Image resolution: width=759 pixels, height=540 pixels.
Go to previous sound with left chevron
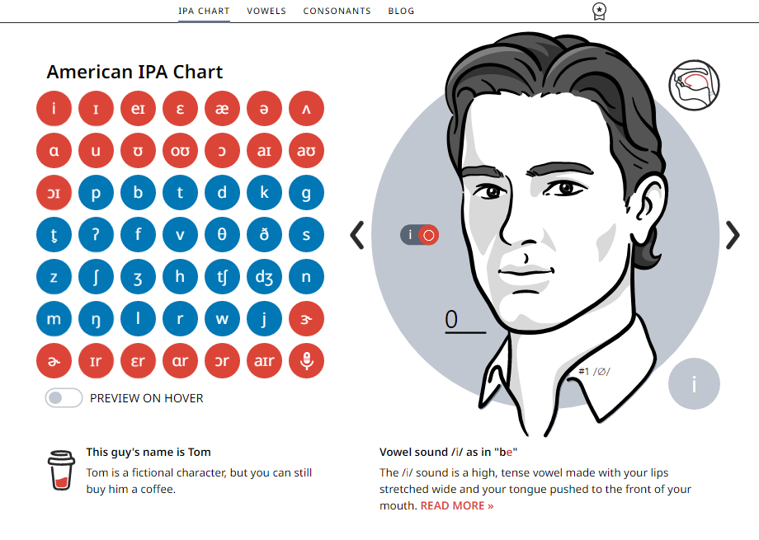click(x=357, y=235)
